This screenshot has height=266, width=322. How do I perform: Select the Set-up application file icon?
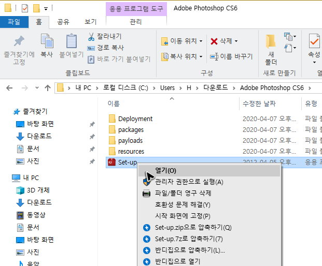coord(111,162)
